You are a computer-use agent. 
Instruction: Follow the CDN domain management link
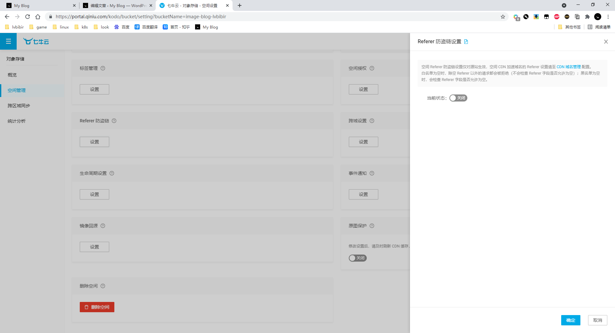(569, 67)
